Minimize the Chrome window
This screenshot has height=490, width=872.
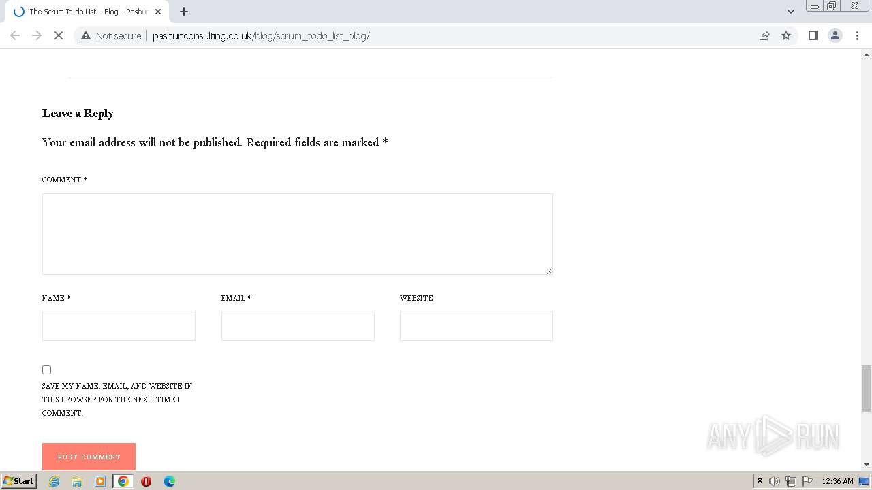815,6
